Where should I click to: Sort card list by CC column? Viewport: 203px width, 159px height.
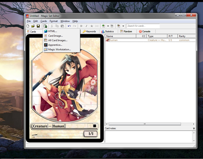click(x=141, y=36)
